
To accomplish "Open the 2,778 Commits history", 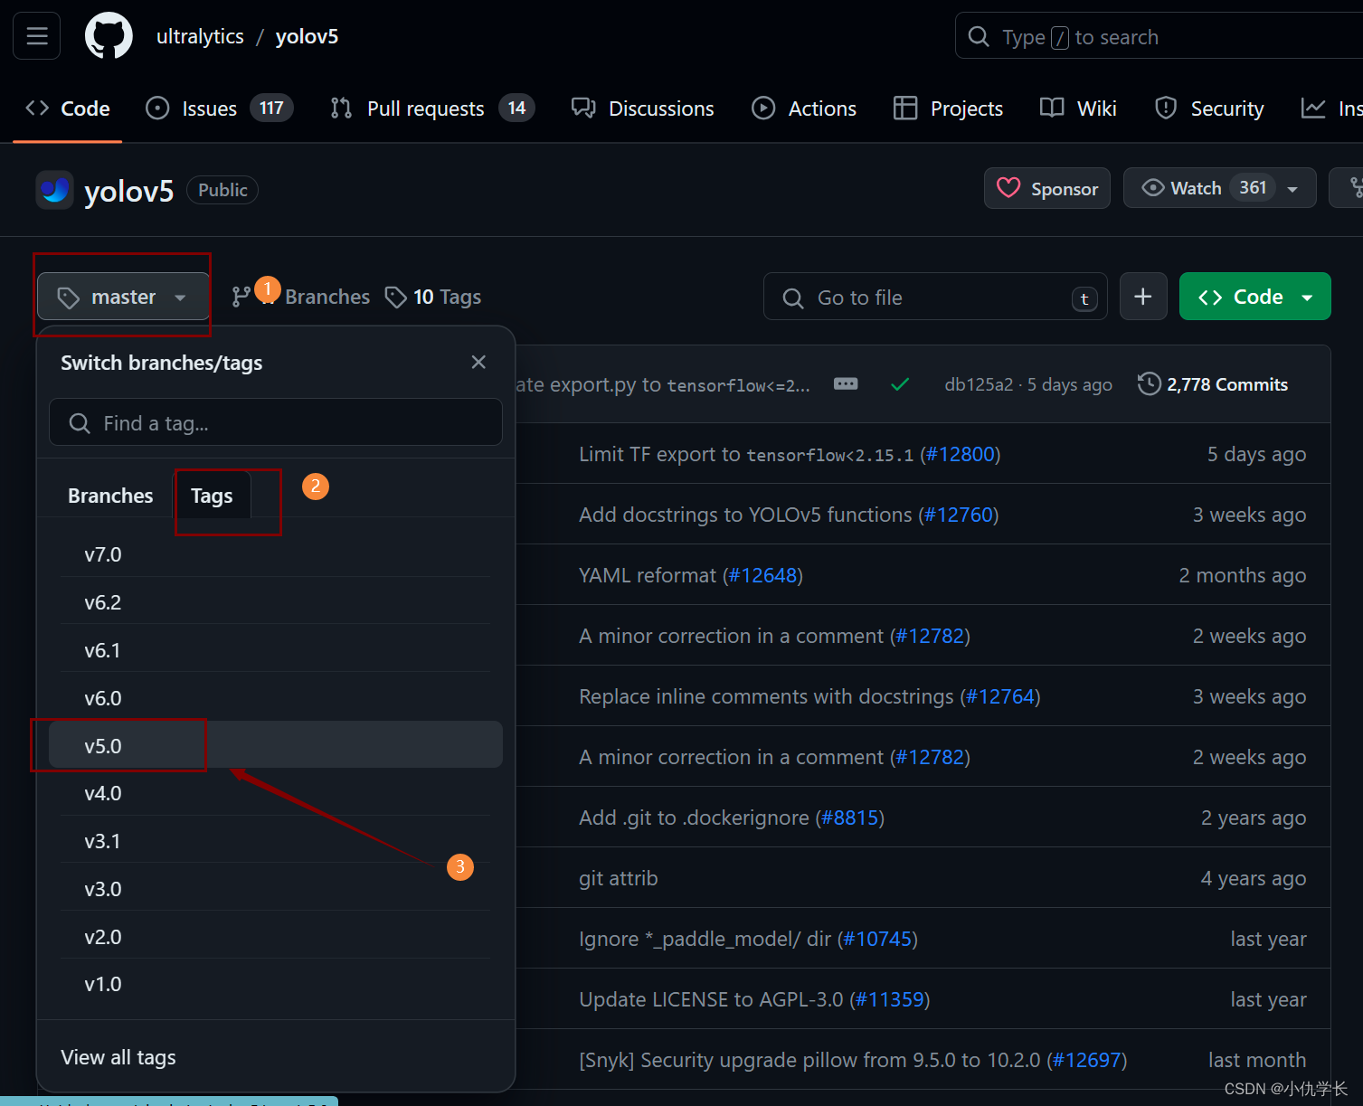I will 1213,384.
